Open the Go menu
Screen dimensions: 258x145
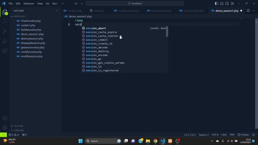48,4
